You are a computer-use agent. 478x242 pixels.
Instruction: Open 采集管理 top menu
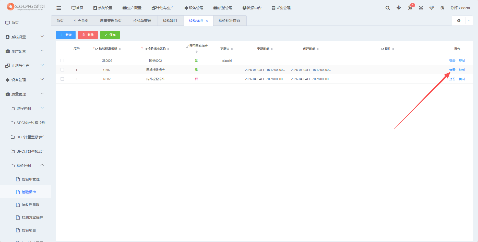pos(281,8)
